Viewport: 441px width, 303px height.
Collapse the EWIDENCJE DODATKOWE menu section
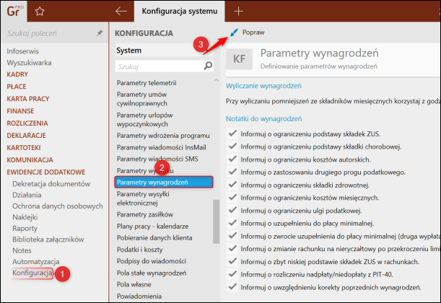tap(46, 172)
